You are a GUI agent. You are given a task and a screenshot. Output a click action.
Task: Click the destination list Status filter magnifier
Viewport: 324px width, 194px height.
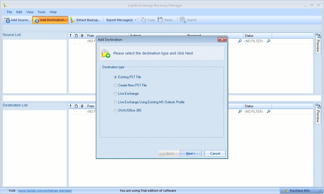point(269,112)
